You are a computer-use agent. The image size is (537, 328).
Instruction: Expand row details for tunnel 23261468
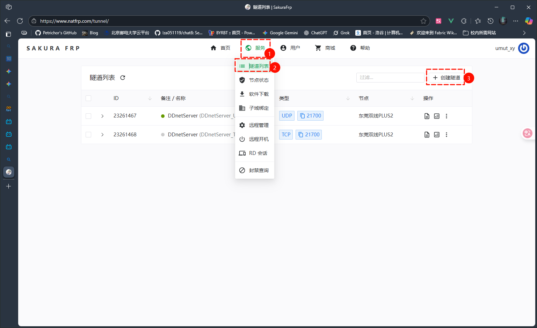102,135
